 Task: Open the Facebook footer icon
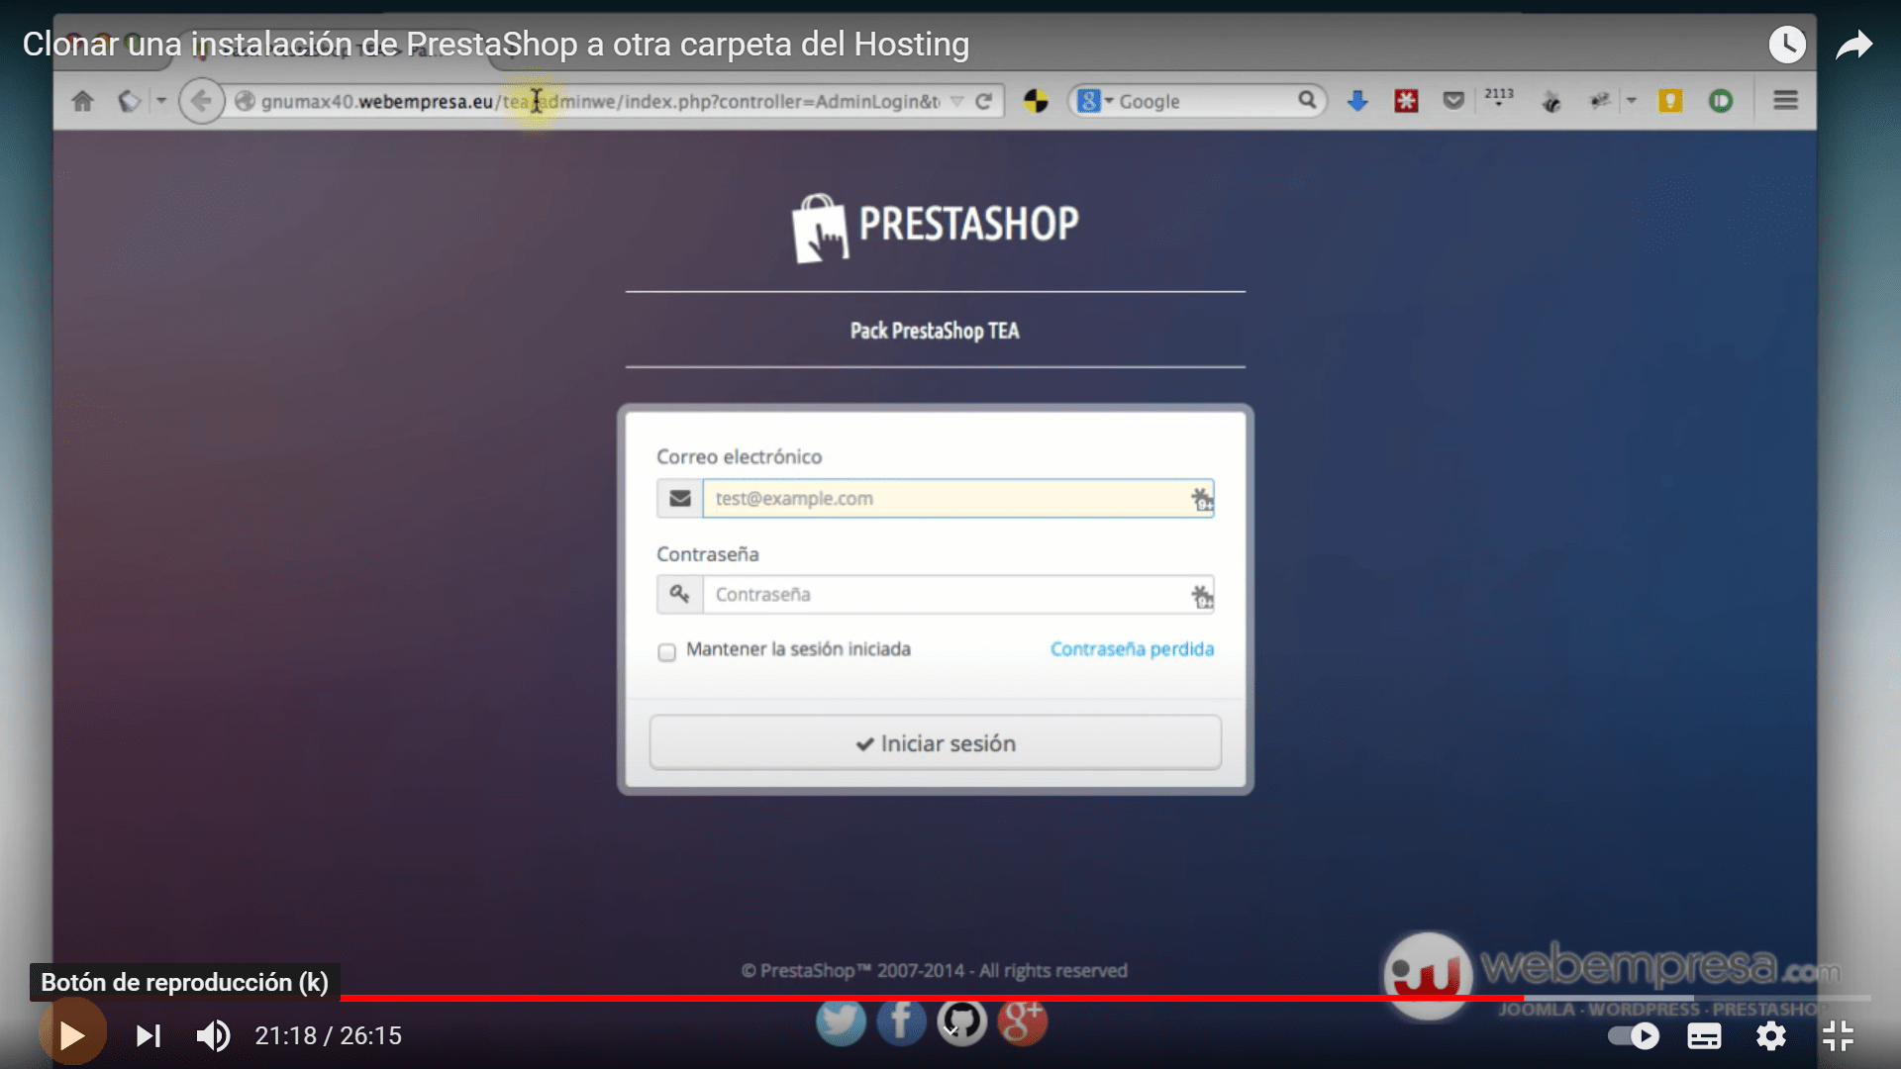[x=901, y=1022]
